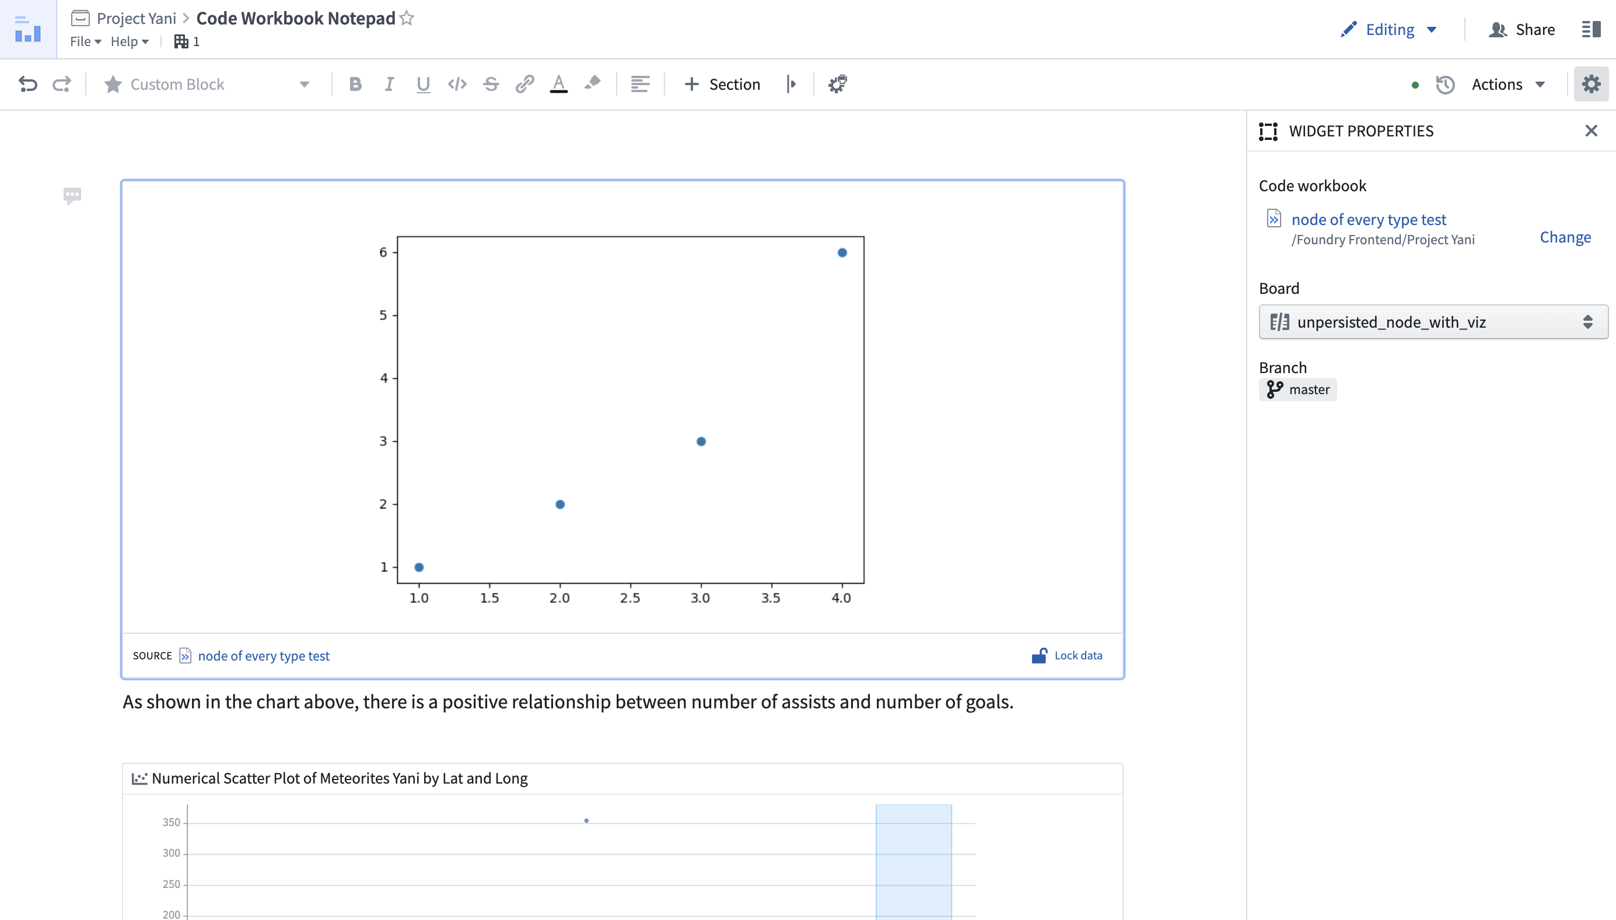
Task: Toggle bold formatting
Action: tap(355, 84)
